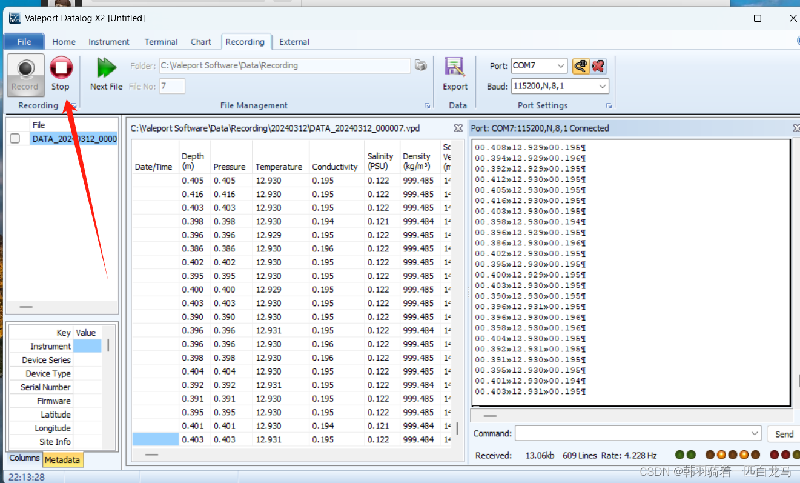Click the Stop recording button
This screenshot has width=800, height=483.
(x=61, y=74)
